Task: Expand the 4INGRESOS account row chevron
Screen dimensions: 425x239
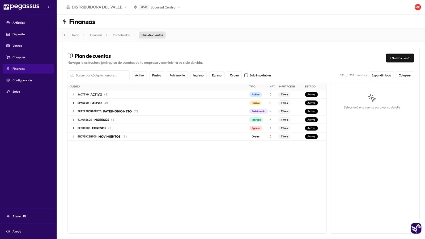Action: point(74,120)
